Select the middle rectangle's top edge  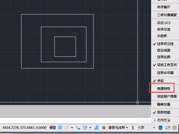pos(64,27)
